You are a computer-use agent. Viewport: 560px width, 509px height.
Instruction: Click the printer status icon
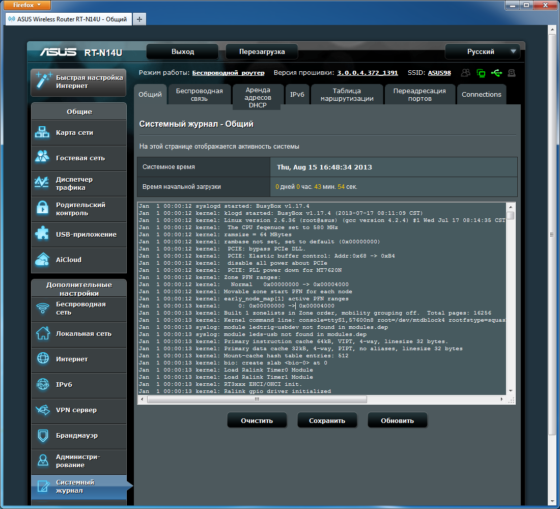pyautogui.click(x=512, y=73)
